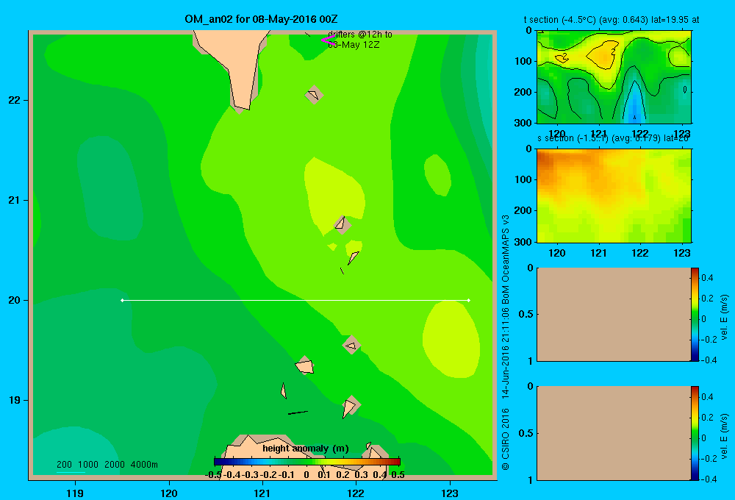The height and width of the screenshot is (500, 735).
Task: Click the "height anomaly (m)" label
Action: [306, 449]
